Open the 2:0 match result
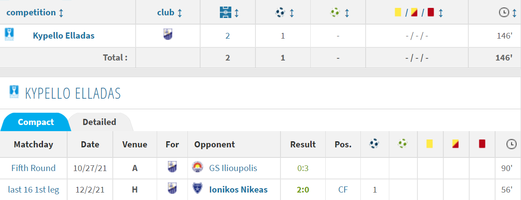Image resolution: width=521 pixels, height=200 pixels. click(x=303, y=190)
